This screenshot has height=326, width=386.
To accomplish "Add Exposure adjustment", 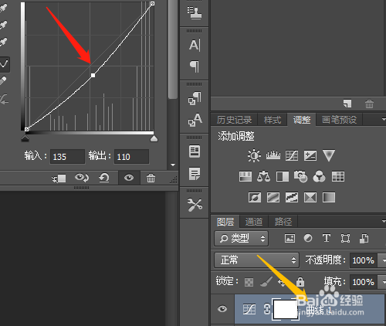I will 310,155.
